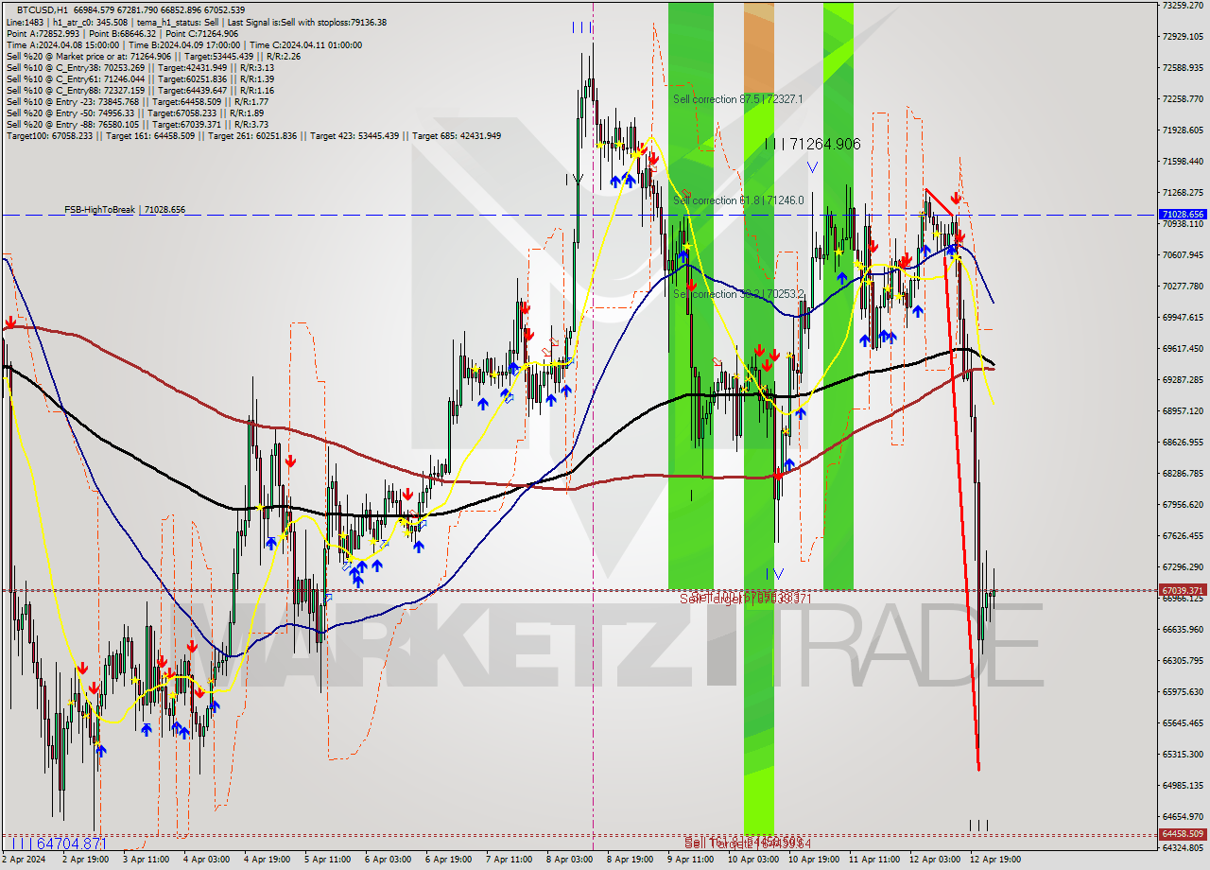Click the 10 Apr 19:00 time axis label
This screenshot has width=1210, height=870.
[x=815, y=860]
